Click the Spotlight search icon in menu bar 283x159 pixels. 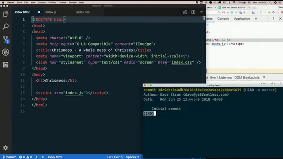(270, 3)
